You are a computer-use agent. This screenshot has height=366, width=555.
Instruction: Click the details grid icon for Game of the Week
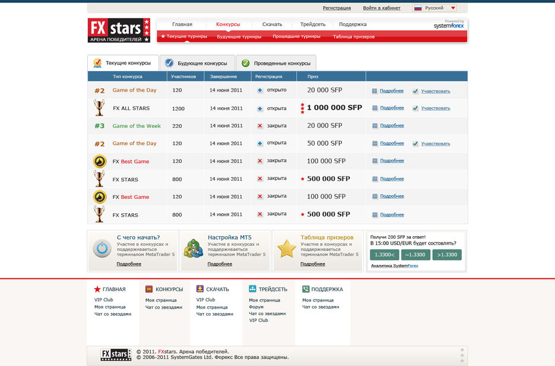375,126
